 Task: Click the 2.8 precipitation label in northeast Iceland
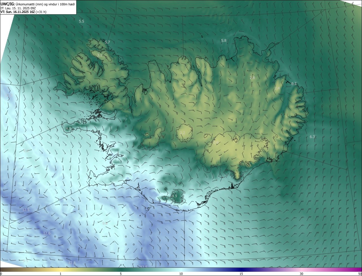[252, 78]
